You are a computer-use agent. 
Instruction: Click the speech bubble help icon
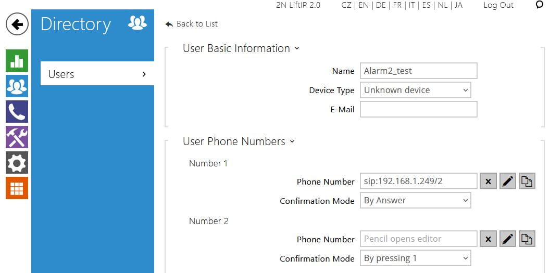coord(540,5)
